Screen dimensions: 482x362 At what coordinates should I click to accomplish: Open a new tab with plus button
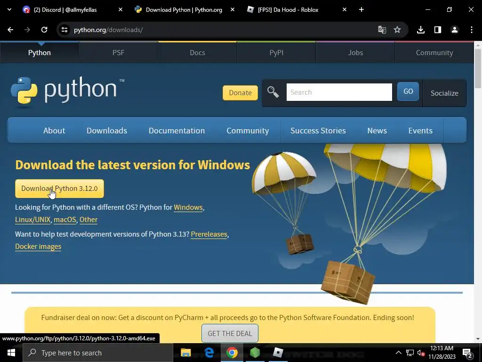361,9
